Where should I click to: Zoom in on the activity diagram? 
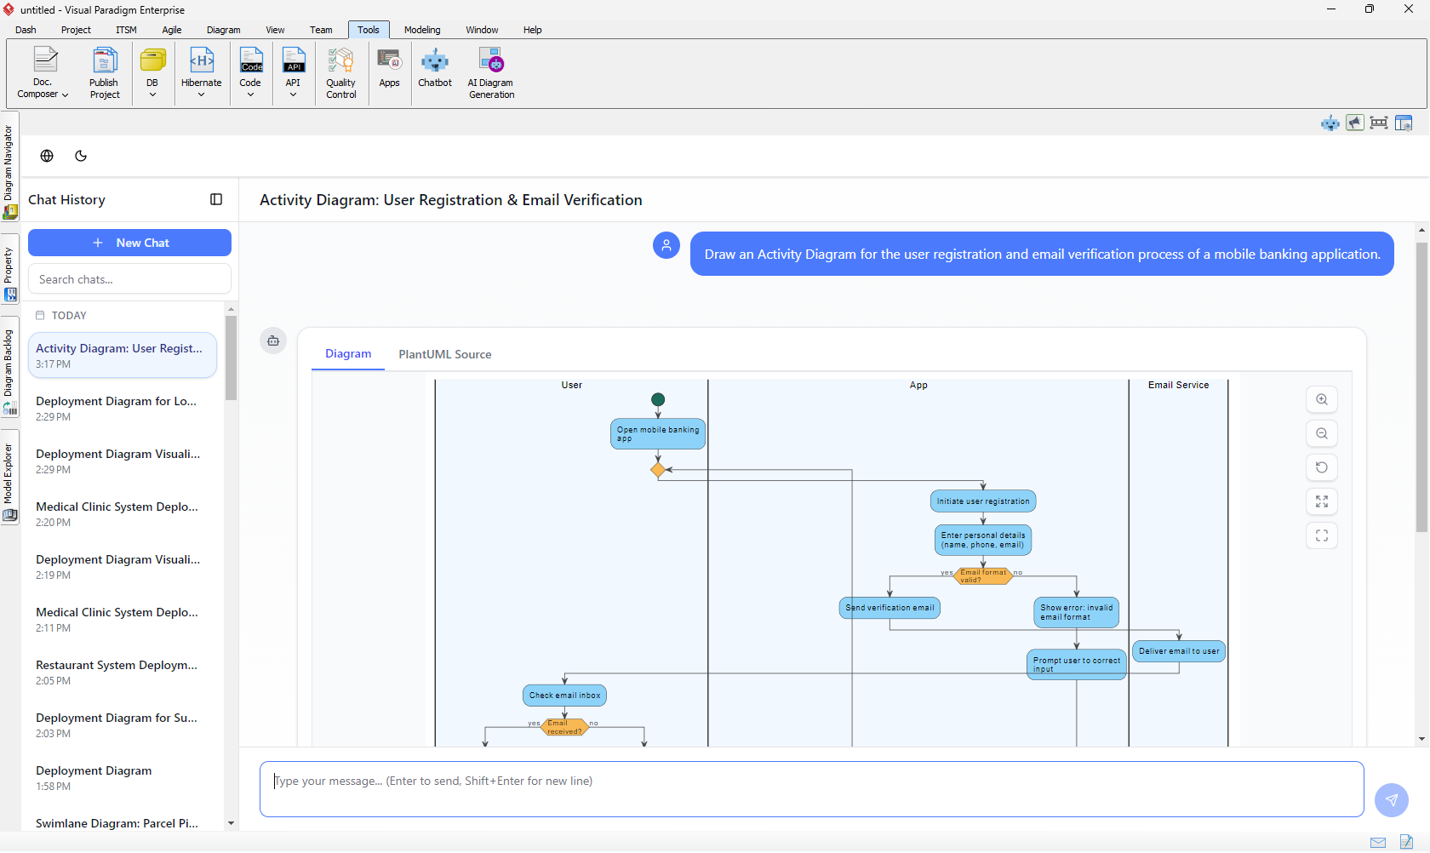coord(1321,399)
